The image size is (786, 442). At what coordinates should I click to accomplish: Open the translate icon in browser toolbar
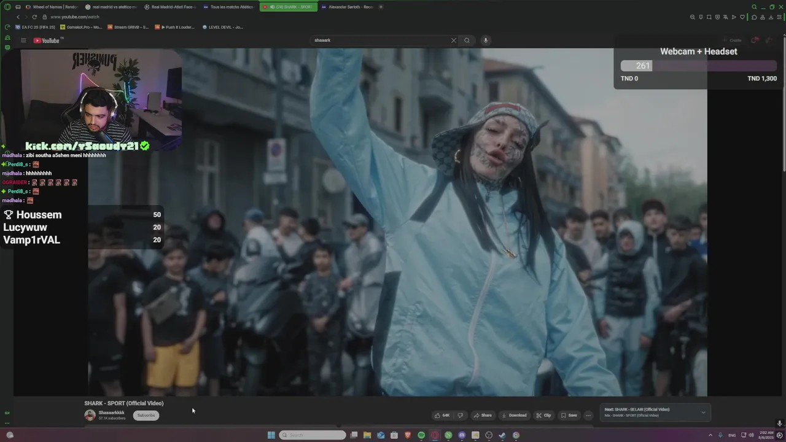point(725,17)
